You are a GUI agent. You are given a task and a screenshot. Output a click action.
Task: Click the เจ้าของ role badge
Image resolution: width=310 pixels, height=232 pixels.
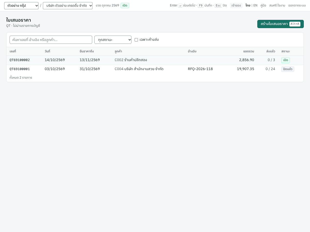pos(236,5)
